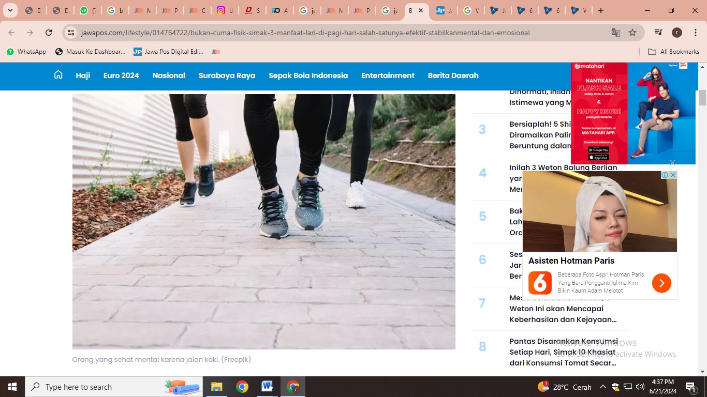Open article 7 about Weton Keberhasilan dan Kejayaan
The height and width of the screenshot is (397, 707).
click(x=563, y=309)
